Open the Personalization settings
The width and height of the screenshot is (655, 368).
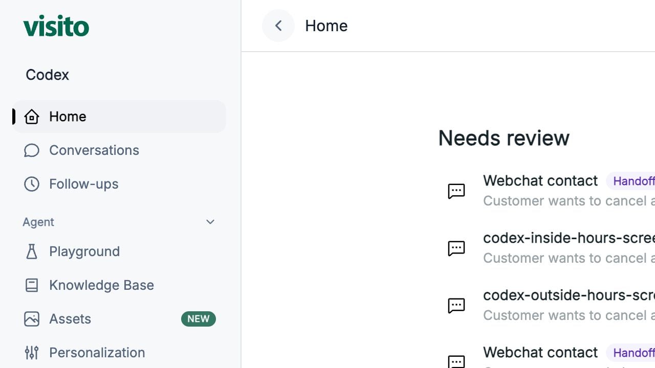coord(119,353)
